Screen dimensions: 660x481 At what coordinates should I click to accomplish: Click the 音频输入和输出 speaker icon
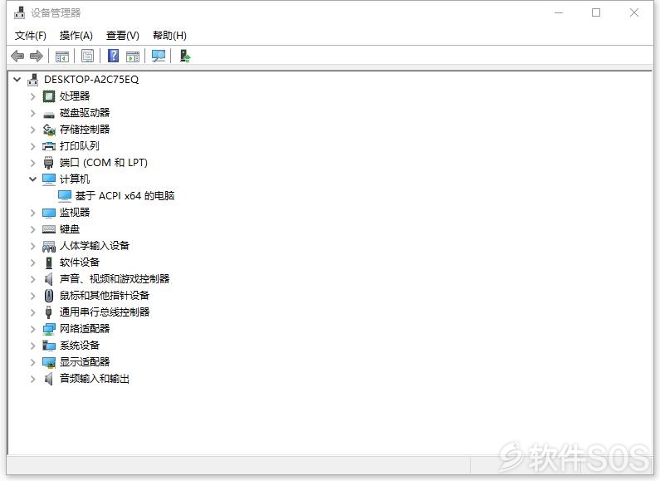(x=49, y=379)
